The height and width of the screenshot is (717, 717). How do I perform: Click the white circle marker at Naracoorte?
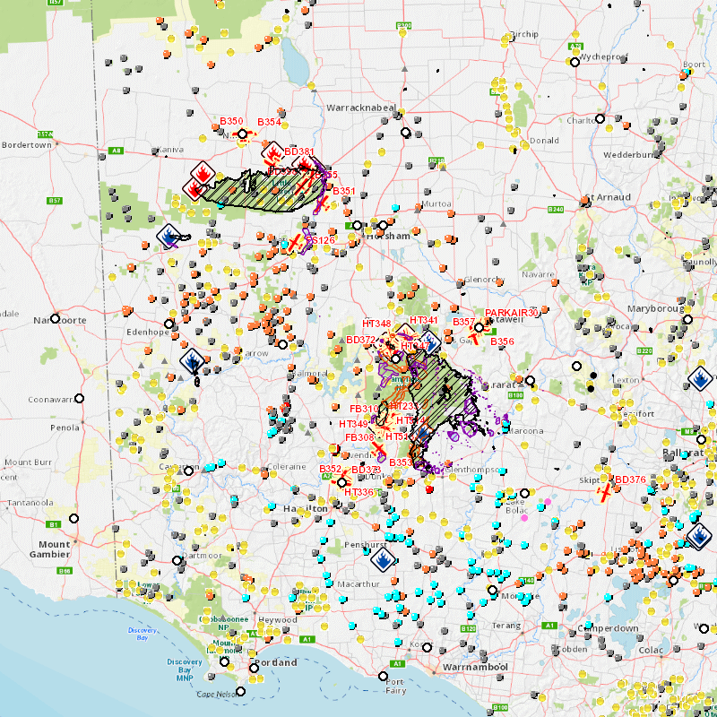tap(55, 318)
